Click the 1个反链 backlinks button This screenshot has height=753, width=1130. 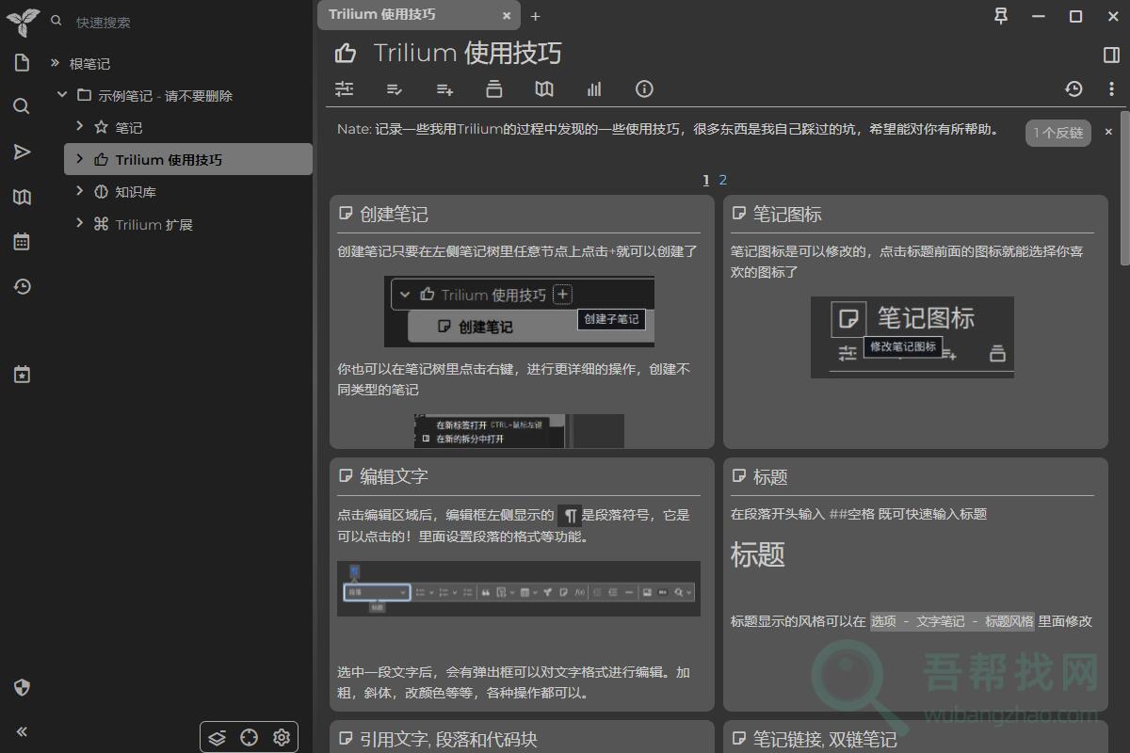coord(1057,133)
